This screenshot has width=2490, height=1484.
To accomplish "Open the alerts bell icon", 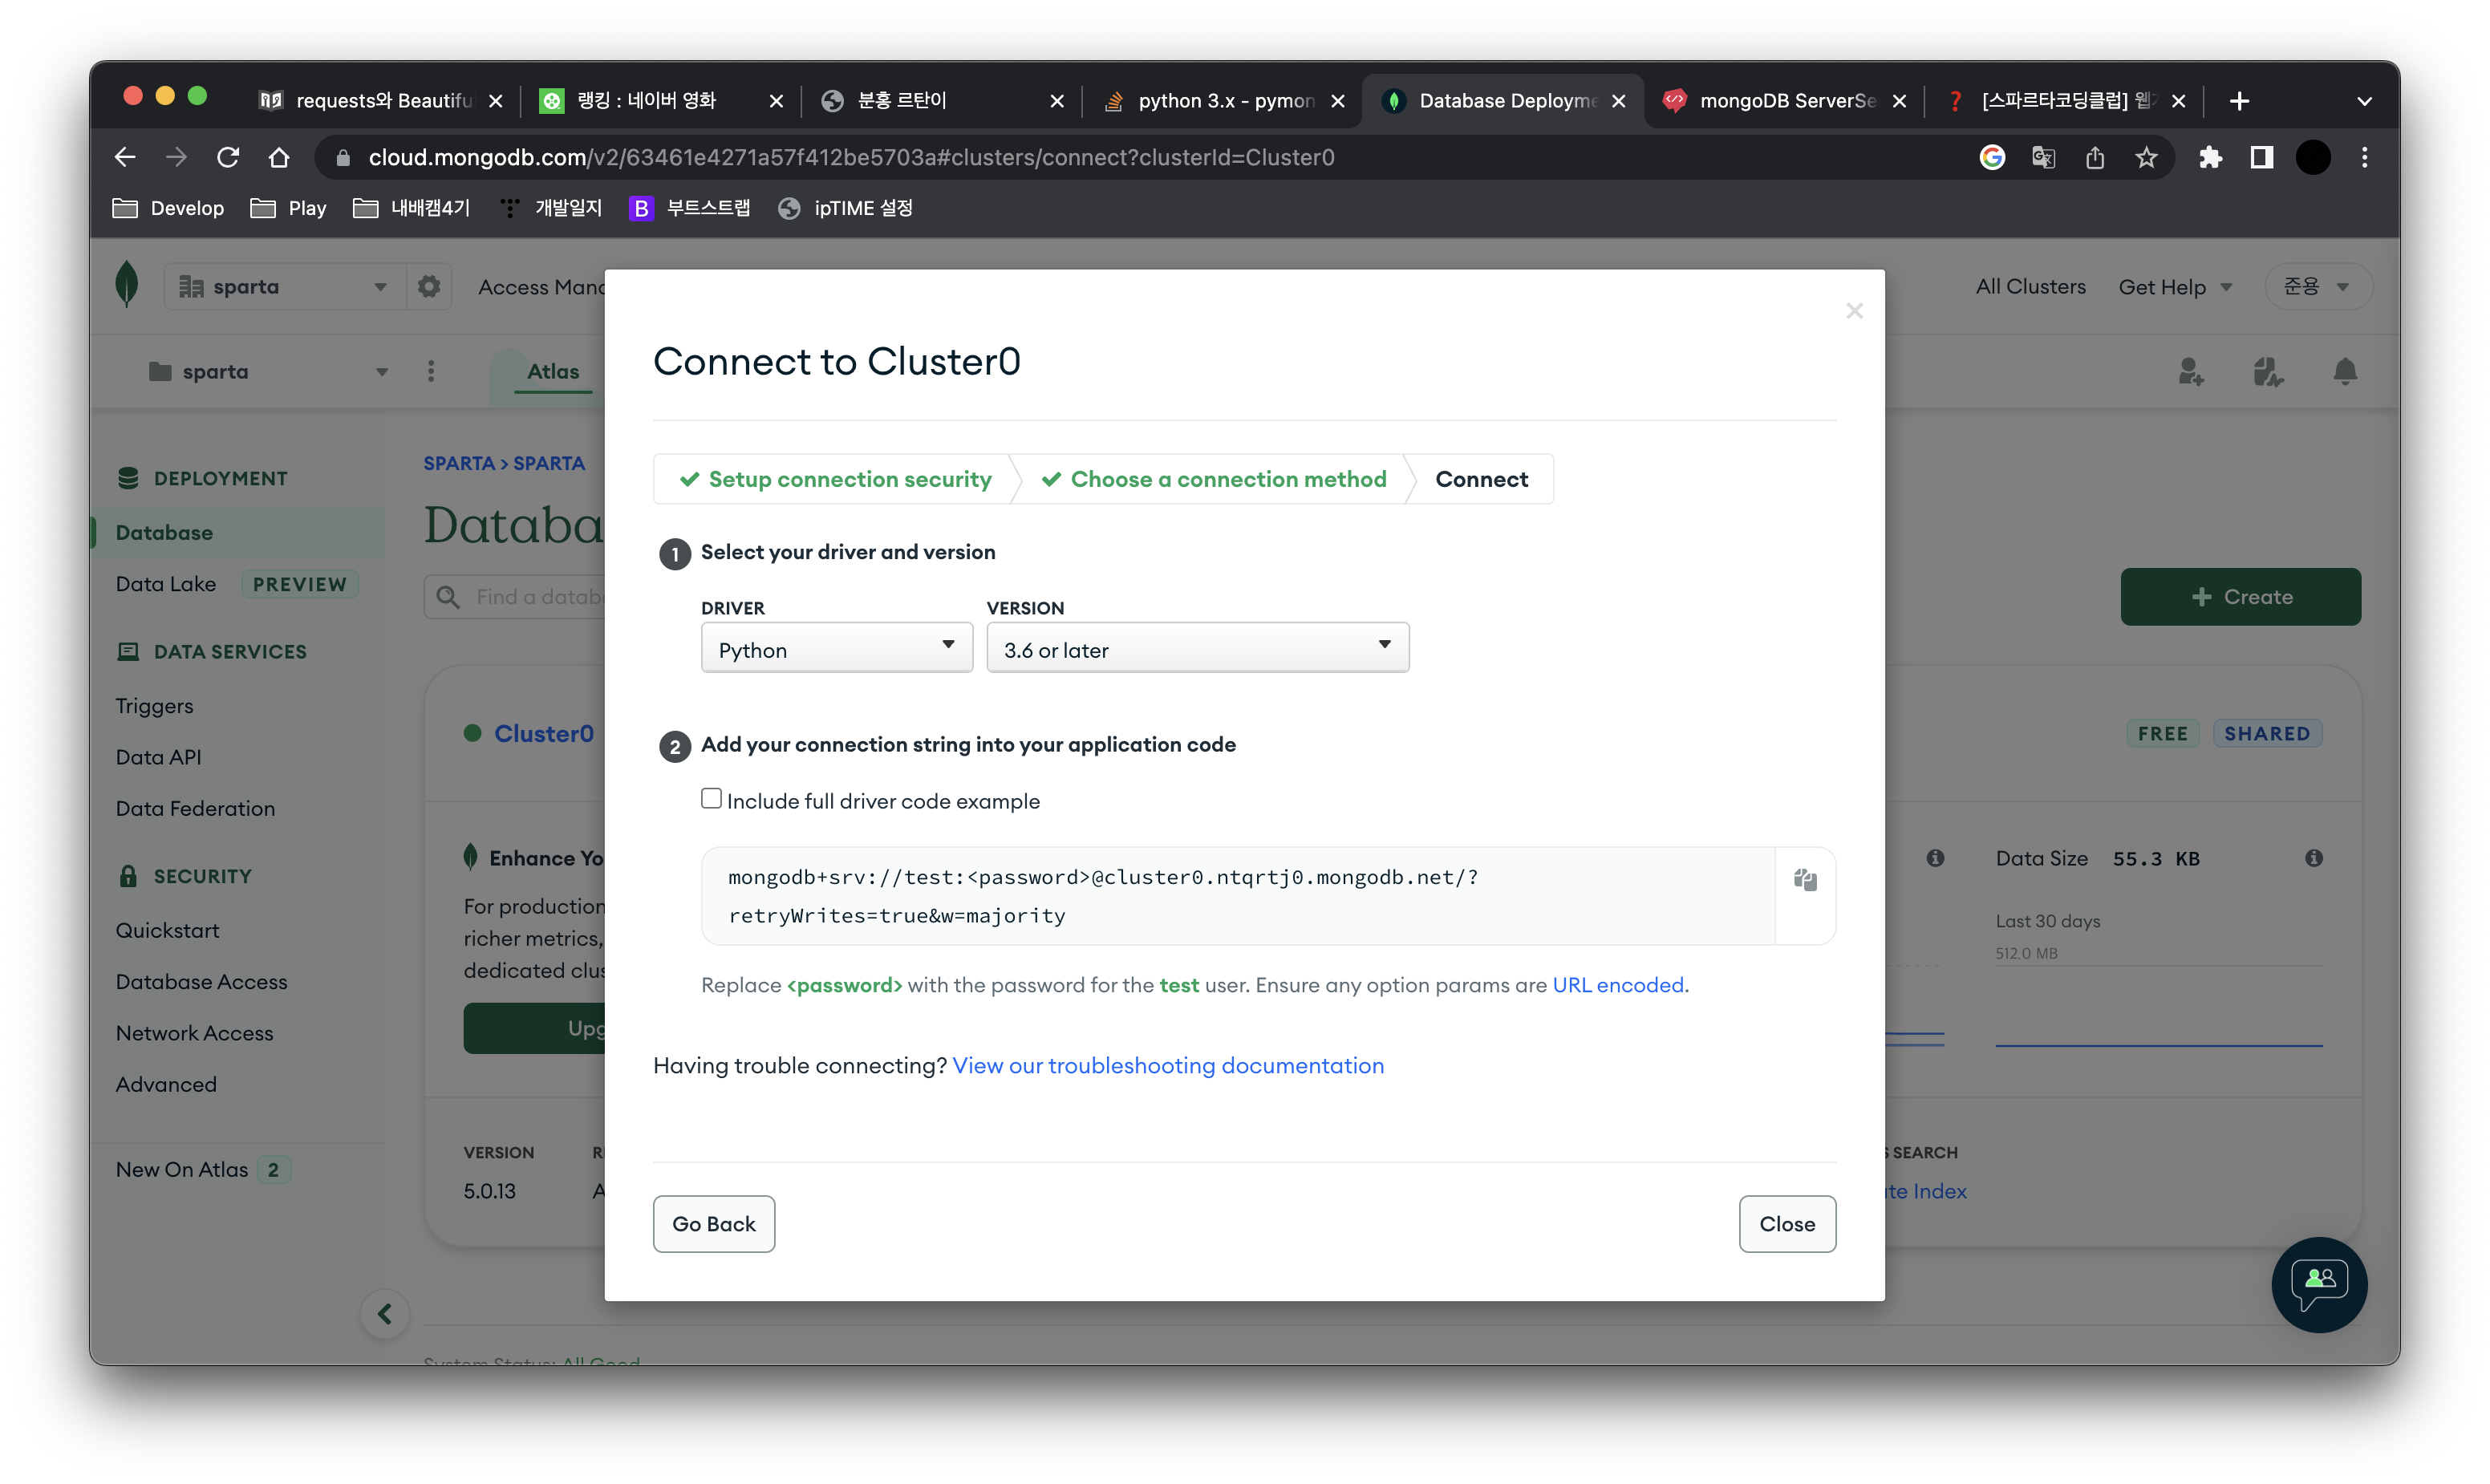I will coord(2345,372).
